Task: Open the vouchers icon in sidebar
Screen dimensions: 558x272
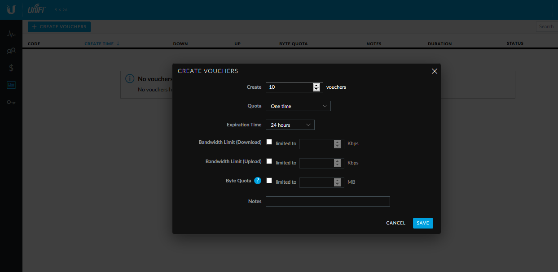Action: [x=11, y=85]
